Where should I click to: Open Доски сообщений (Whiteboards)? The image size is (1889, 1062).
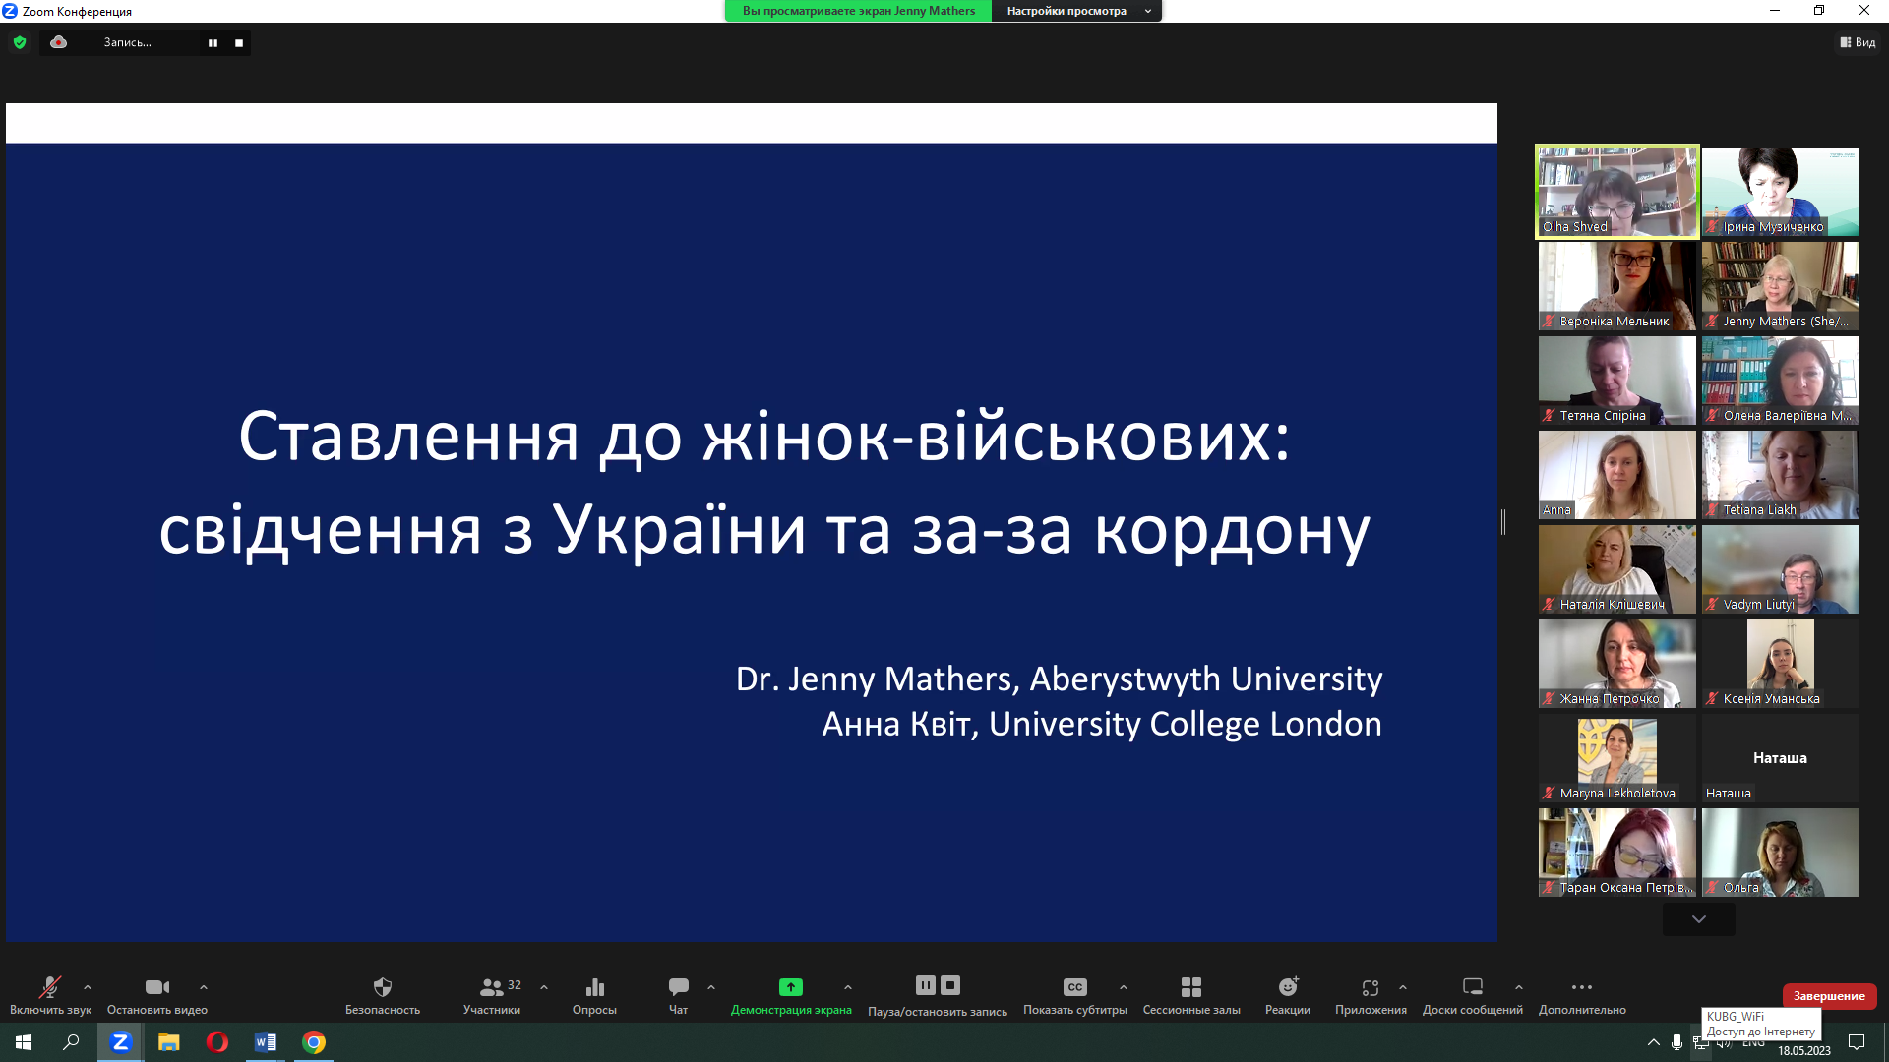[1472, 993]
